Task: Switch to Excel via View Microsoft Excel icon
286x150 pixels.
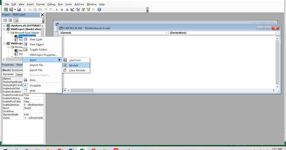Action: click(x=6, y=10)
